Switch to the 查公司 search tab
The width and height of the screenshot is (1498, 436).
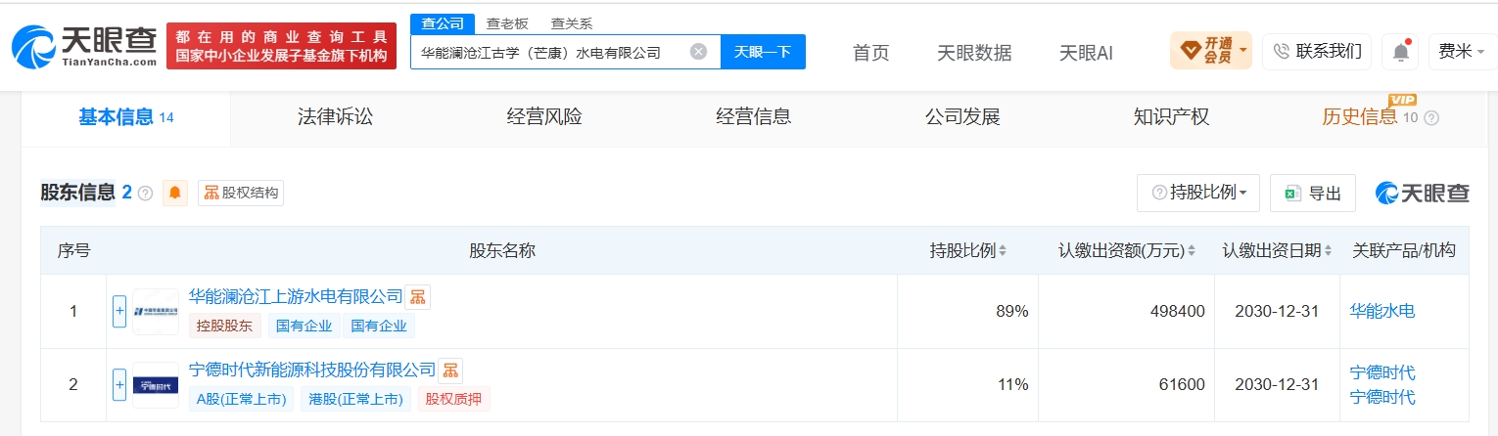click(x=443, y=23)
